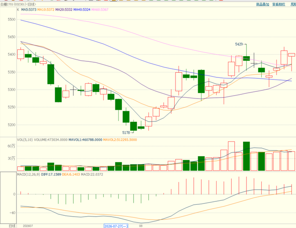The width and height of the screenshot is (296, 228).
Task: Select the MAVOL1 value label
Action: click(85, 140)
